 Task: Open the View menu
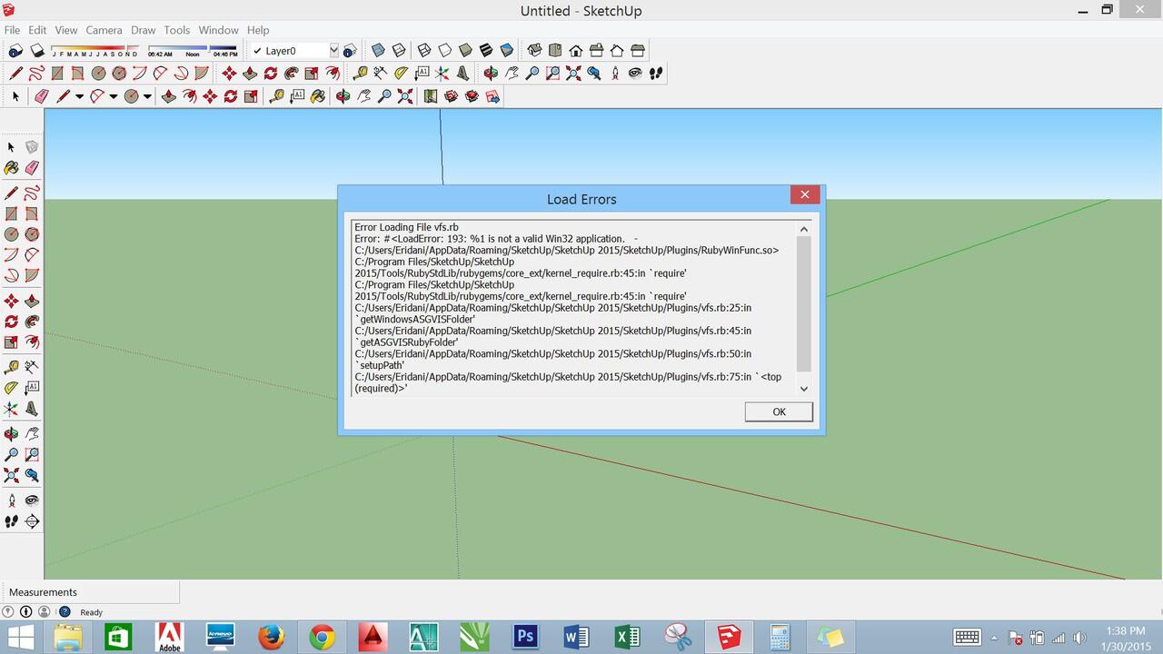(x=66, y=30)
